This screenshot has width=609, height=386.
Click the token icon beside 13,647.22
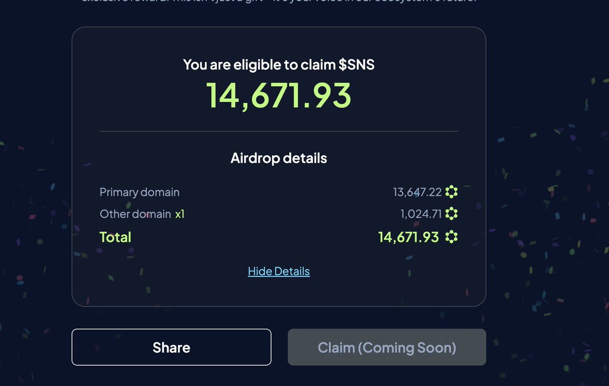451,192
